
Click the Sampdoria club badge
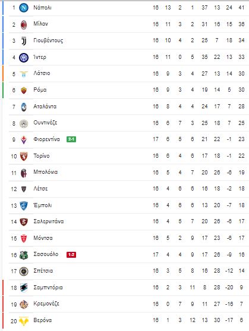click(x=24, y=288)
